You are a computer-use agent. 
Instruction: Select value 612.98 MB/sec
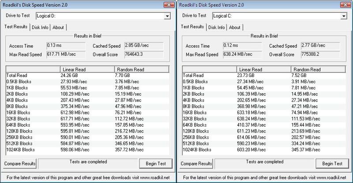tap(75, 113)
